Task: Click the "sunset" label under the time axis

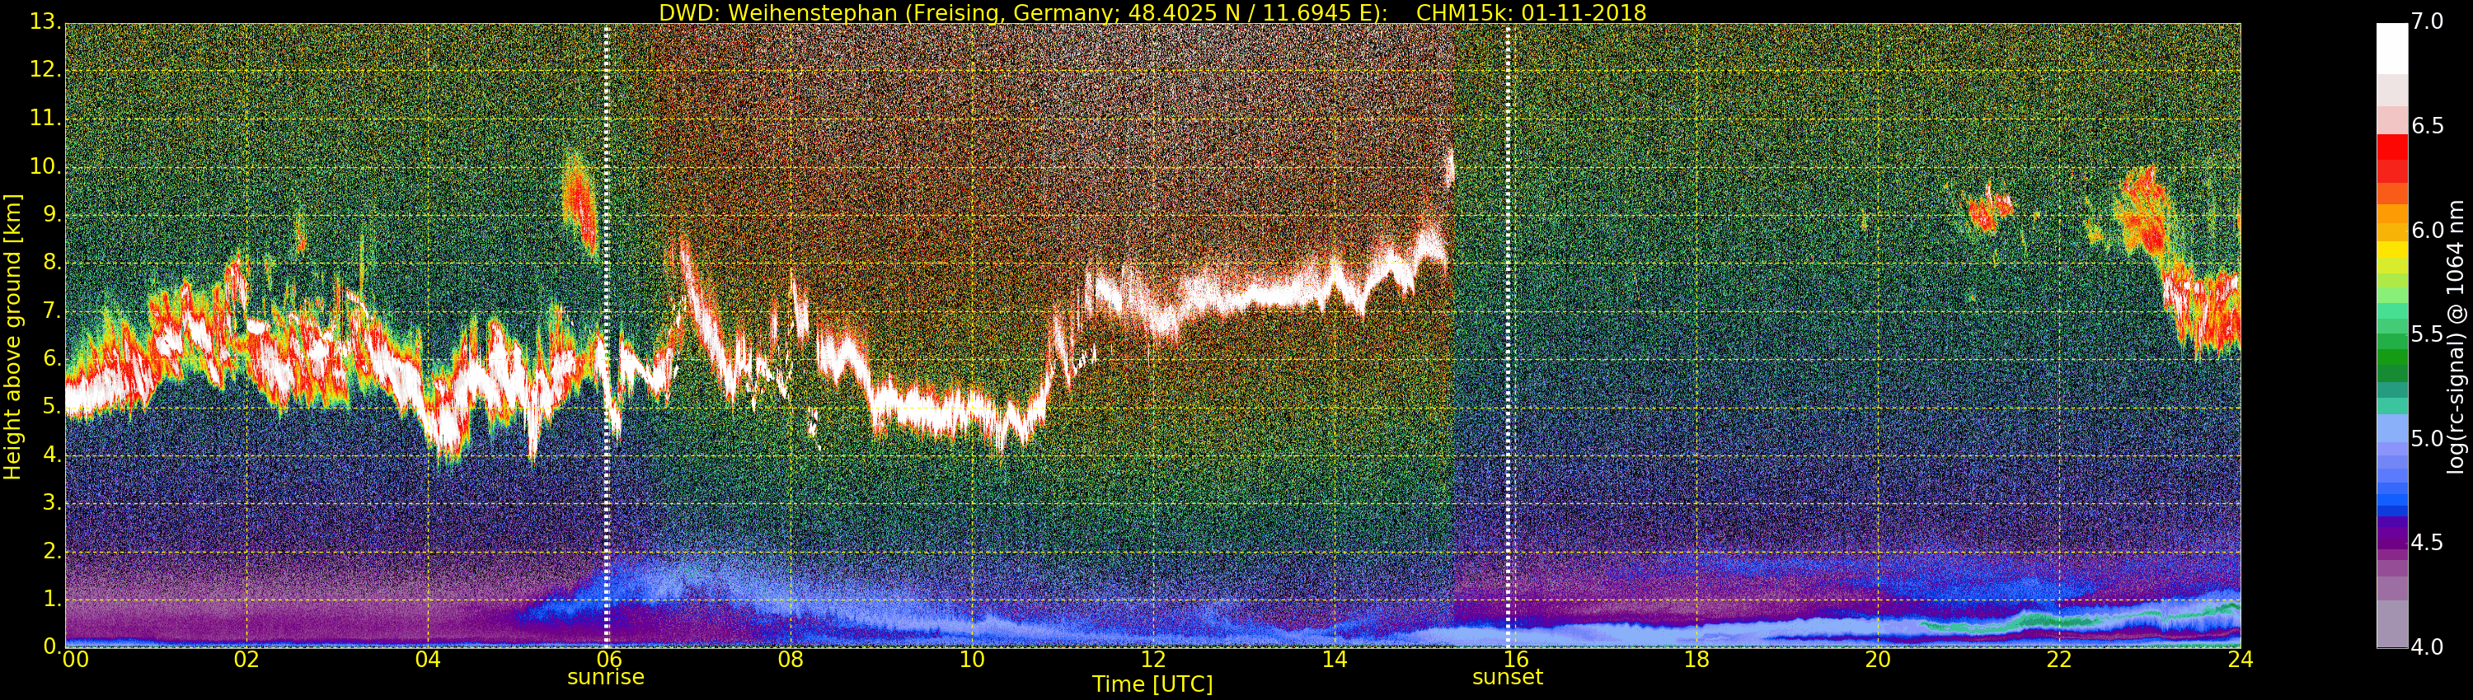Action: [1507, 677]
